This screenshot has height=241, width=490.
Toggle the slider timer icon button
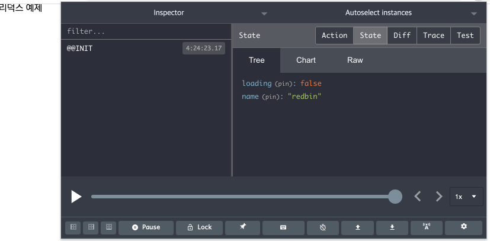click(323, 227)
